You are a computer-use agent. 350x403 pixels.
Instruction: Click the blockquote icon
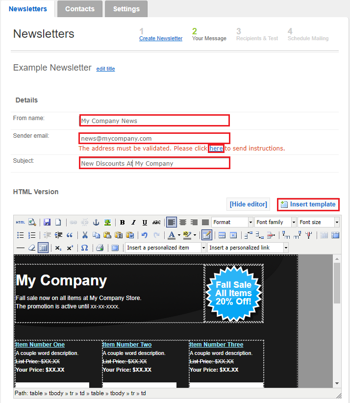[x=70, y=235]
